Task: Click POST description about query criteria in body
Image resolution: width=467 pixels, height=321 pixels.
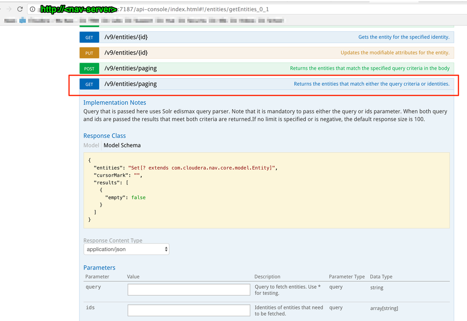Action: (x=370, y=69)
